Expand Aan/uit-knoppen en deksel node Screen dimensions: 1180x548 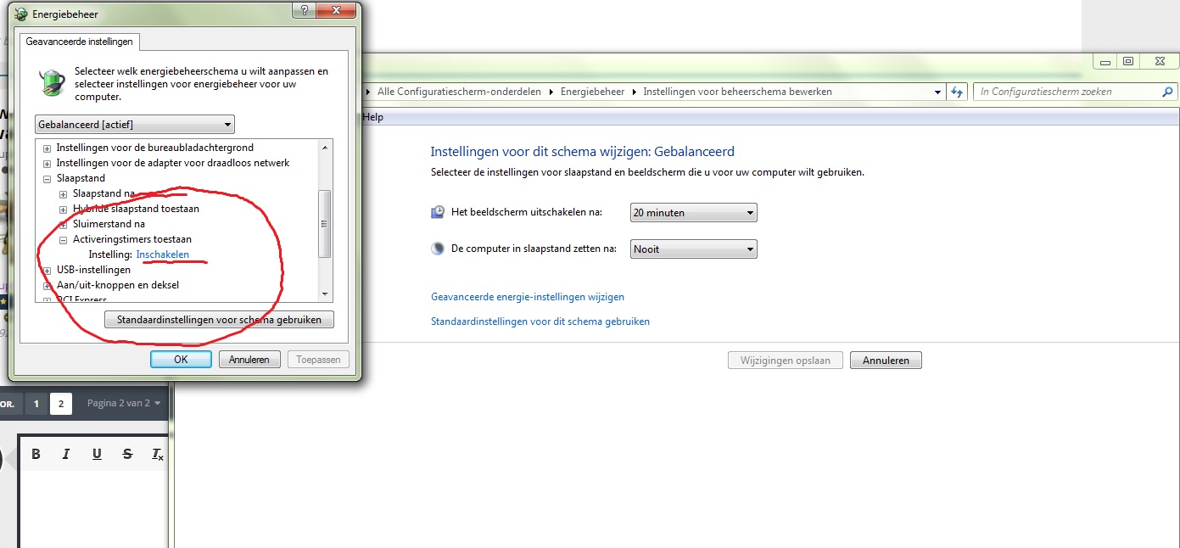click(x=48, y=285)
